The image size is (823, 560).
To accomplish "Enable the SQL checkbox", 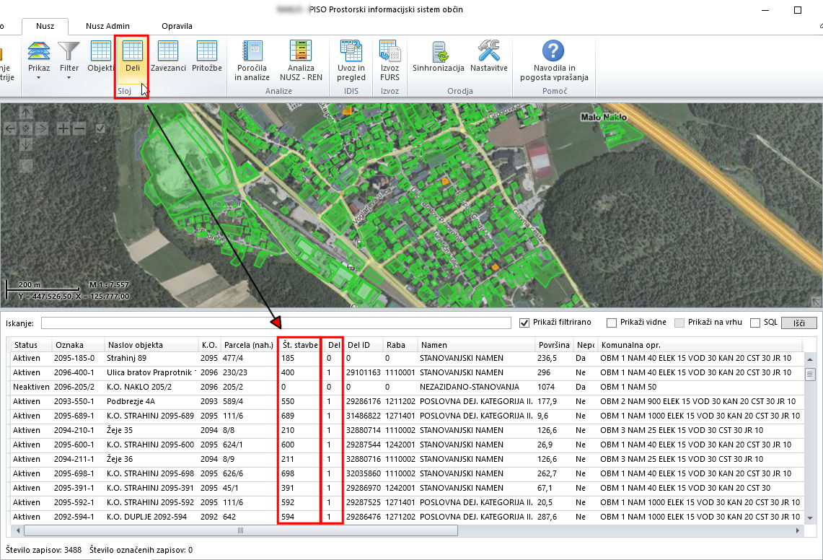I will tap(756, 323).
